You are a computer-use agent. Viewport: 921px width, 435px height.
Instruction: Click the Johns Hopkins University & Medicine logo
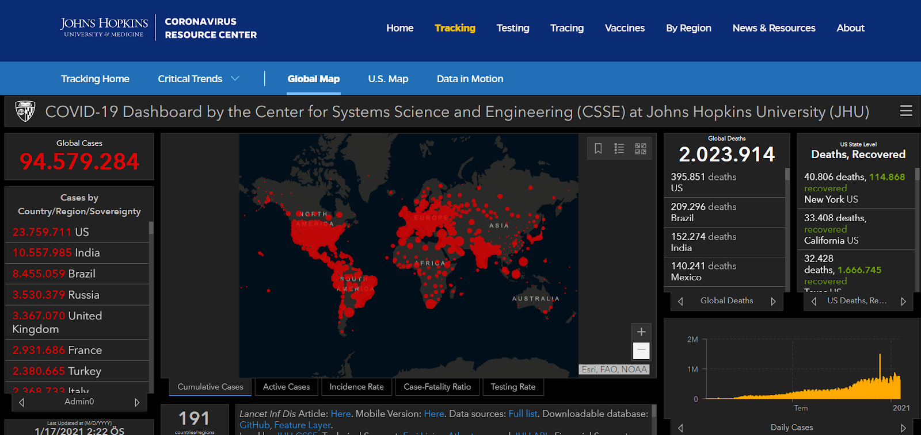click(x=104, y=28)
